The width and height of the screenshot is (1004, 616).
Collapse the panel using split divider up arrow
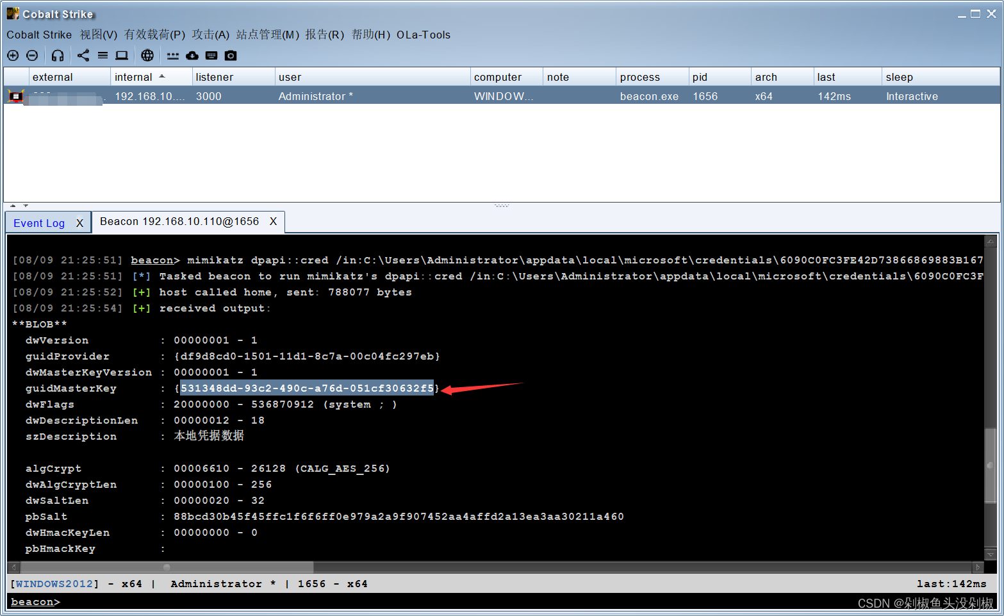click(x=13, y=206)
